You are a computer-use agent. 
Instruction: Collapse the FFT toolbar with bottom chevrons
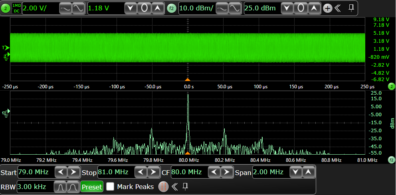[174, 187]
